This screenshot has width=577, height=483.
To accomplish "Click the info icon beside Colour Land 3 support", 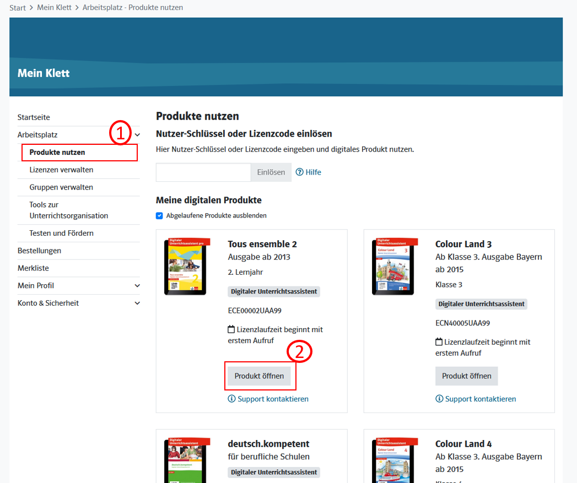I will pyautogui.click(x=439, y=399).
